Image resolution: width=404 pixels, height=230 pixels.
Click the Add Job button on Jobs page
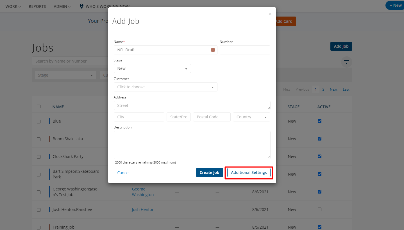tap(341, 46)
